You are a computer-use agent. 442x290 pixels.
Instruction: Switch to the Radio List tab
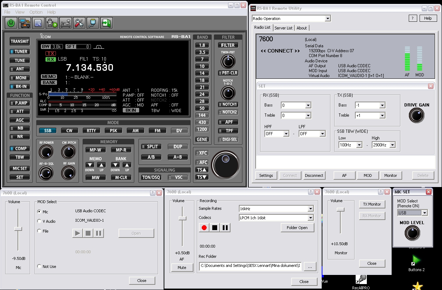point(262,28)
